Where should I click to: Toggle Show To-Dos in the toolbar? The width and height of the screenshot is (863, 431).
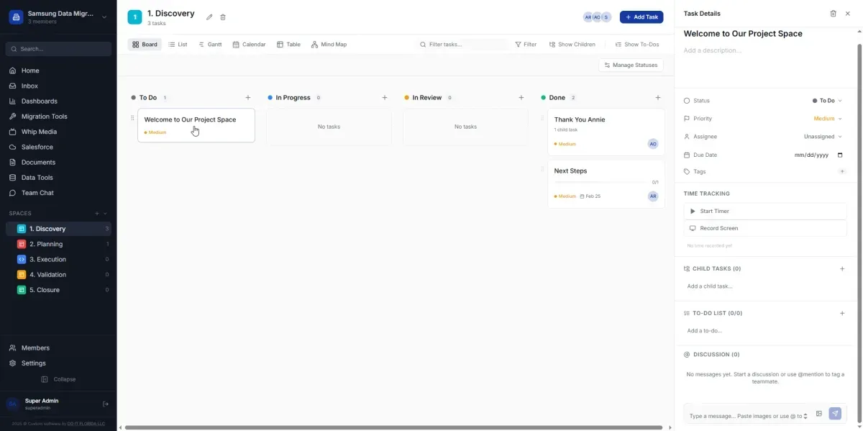coord(636,45)
